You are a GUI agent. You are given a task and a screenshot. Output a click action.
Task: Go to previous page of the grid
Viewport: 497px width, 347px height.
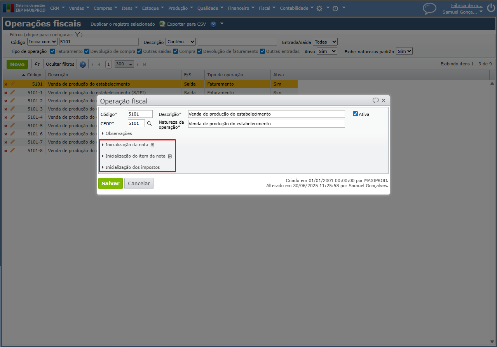tap(99, 65)
